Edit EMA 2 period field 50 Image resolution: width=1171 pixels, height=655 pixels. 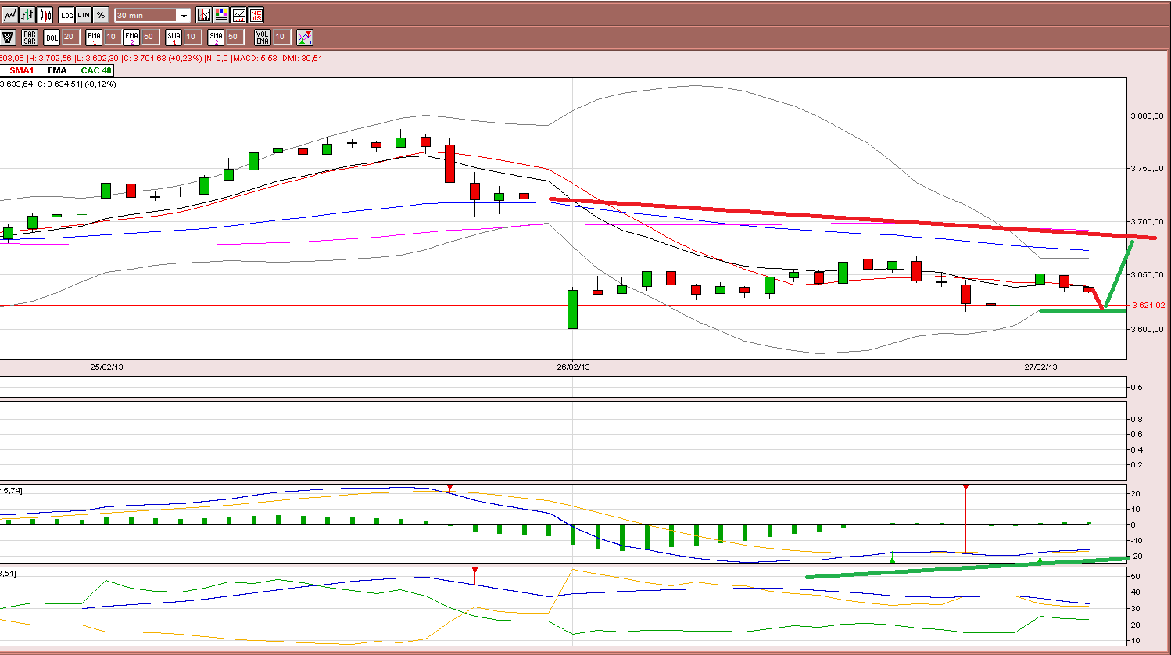[149, 37]
